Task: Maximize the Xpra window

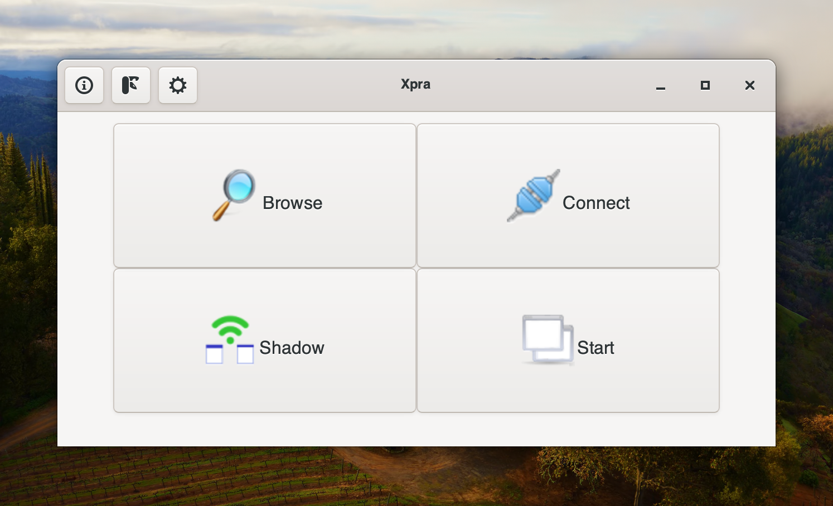Action: tap(705, 85)
